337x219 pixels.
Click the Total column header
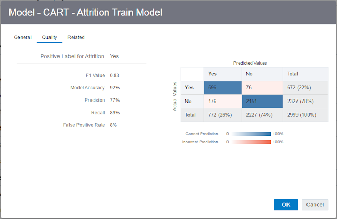coord(305,74)
